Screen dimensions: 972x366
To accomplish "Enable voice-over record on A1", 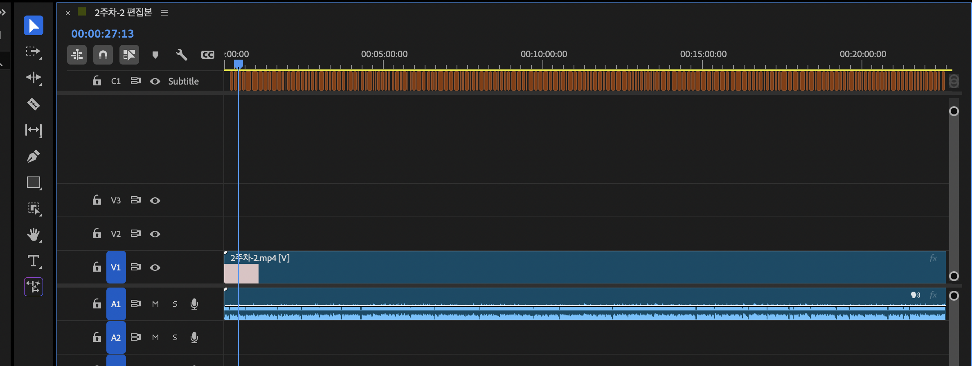I will [194, 304].
